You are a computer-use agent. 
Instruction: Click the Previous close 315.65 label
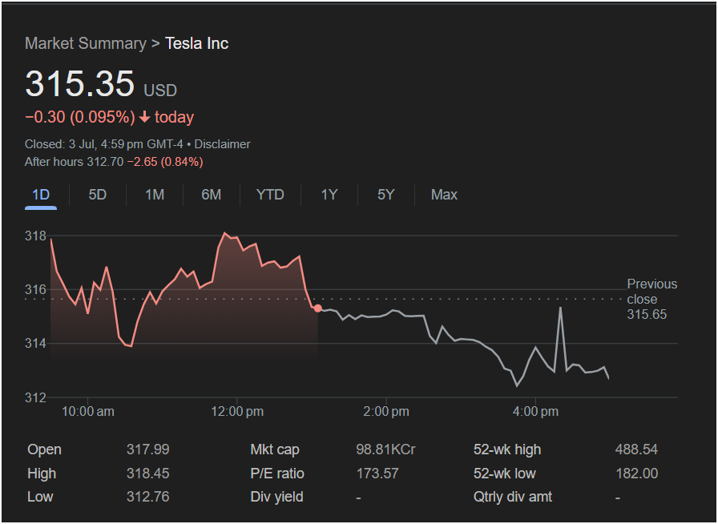(x=652, y=299)
